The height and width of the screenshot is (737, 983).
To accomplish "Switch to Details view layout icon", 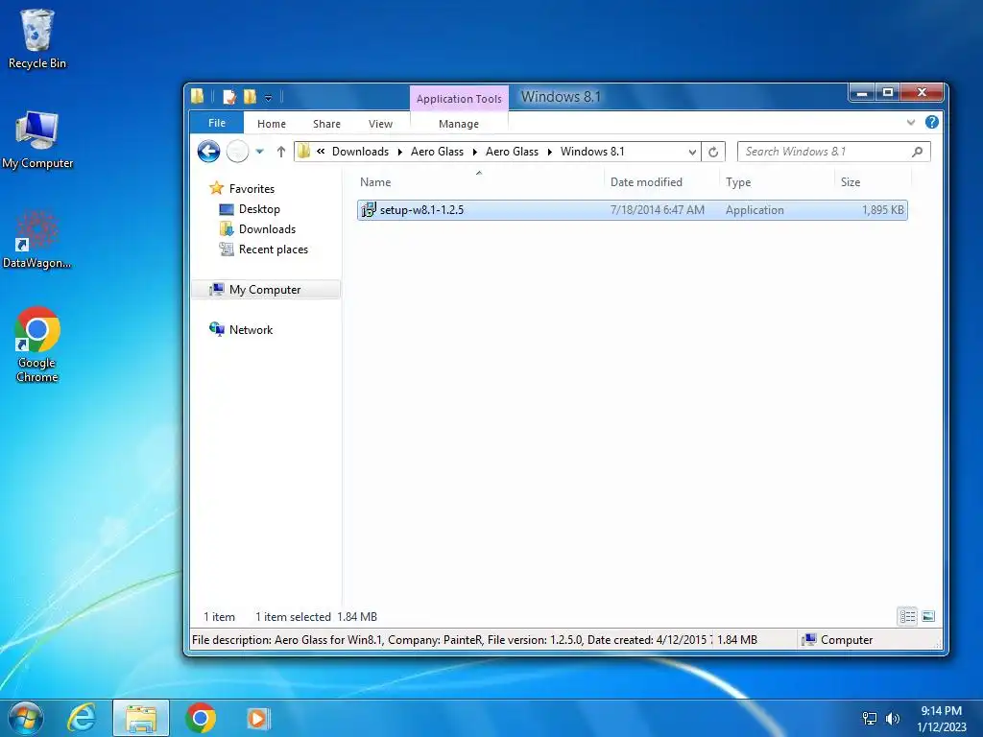I will (x=907, y=617).
